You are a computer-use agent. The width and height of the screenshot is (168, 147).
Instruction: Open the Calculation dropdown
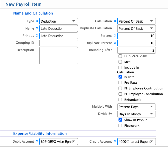click(x=136, y=21)
